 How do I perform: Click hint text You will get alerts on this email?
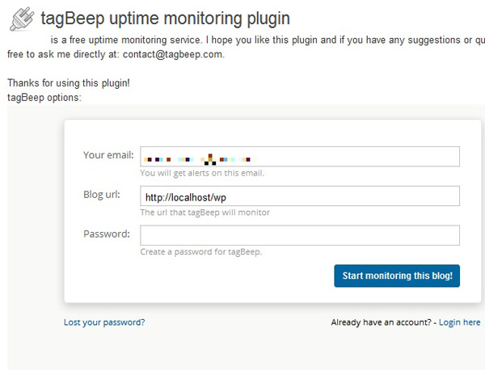(x=202, y=173)
